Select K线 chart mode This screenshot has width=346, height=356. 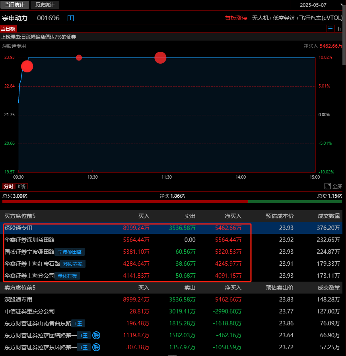coord(21,187)
